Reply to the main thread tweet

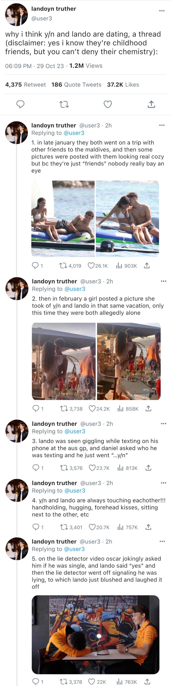20,104
